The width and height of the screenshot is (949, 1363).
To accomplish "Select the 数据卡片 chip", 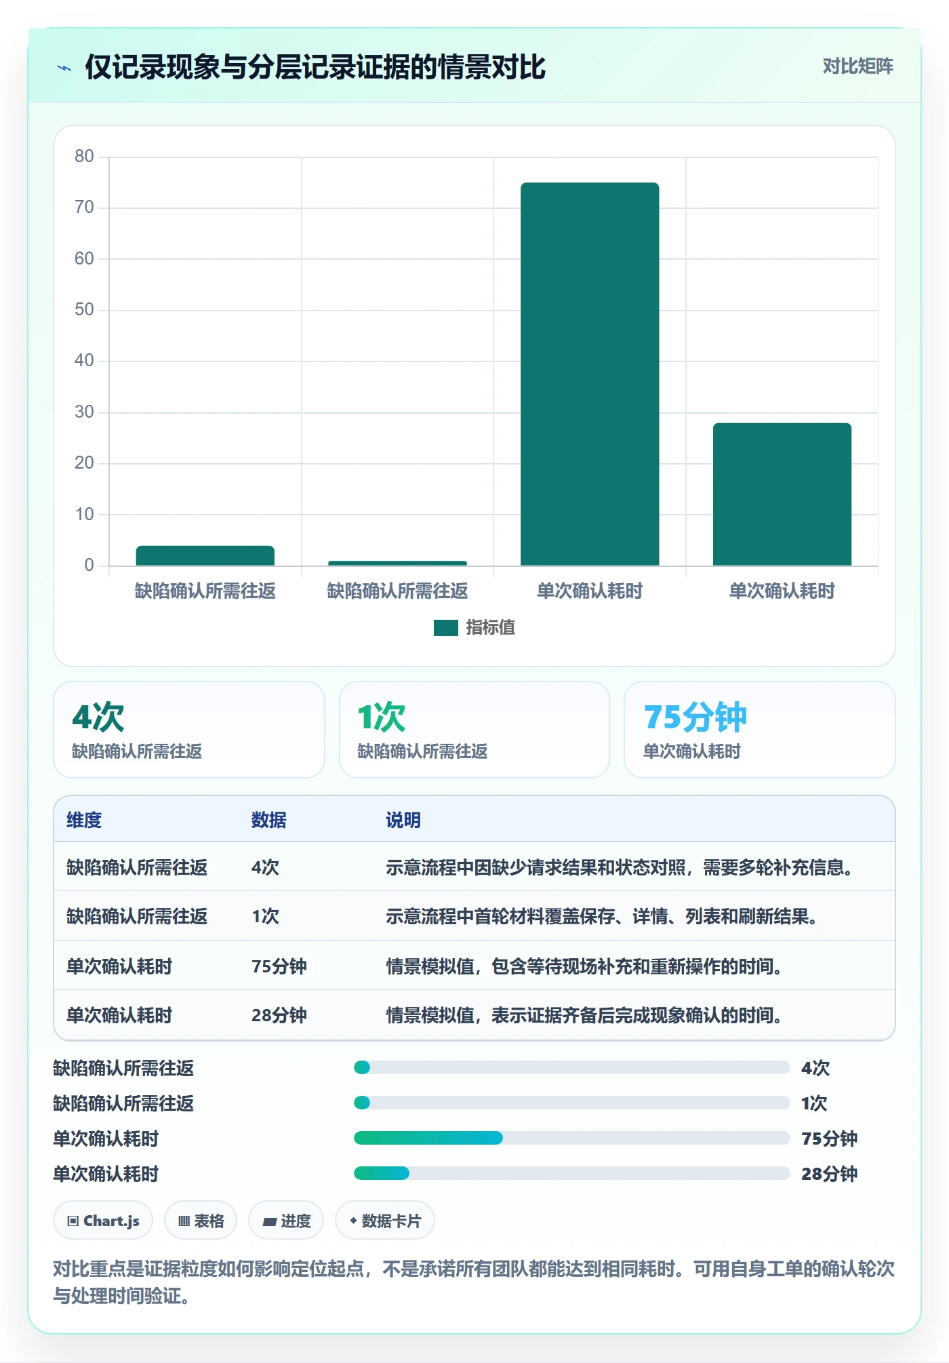I will [385, 1221].
